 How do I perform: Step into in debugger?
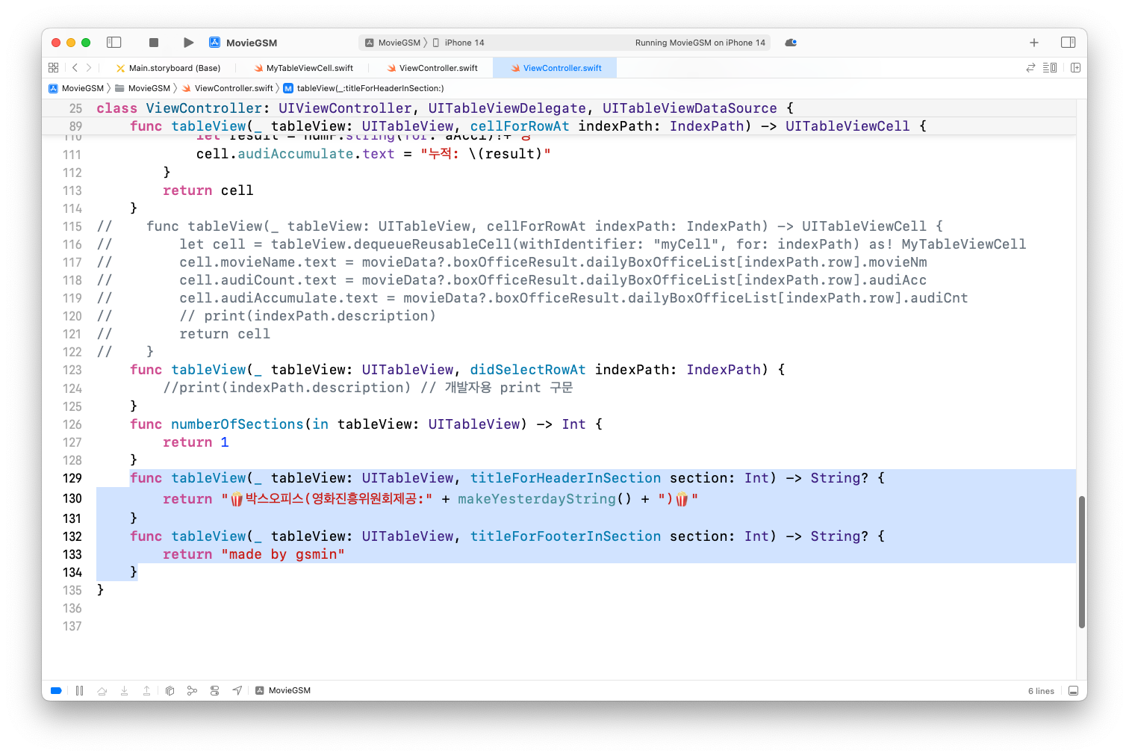(x=124, y=690)
